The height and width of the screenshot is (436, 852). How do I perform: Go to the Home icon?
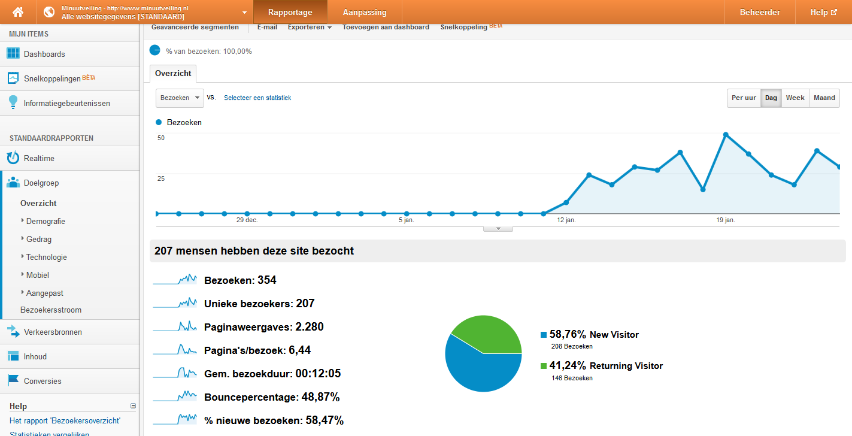(18, 12)
